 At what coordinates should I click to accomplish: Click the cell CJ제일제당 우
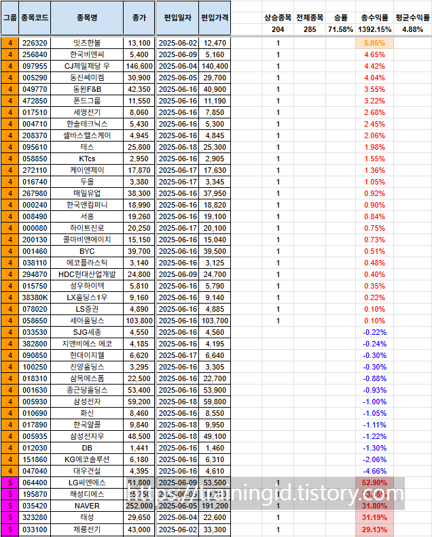coord(87,66)
